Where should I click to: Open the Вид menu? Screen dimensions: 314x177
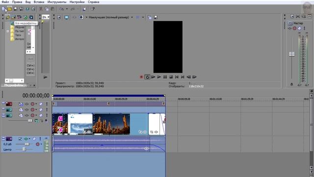[x=28, y=2]
